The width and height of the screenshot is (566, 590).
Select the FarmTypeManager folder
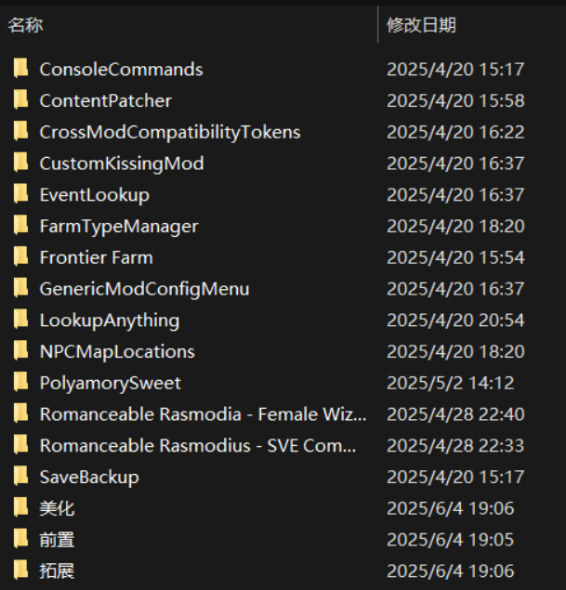(x=118, y=226)
